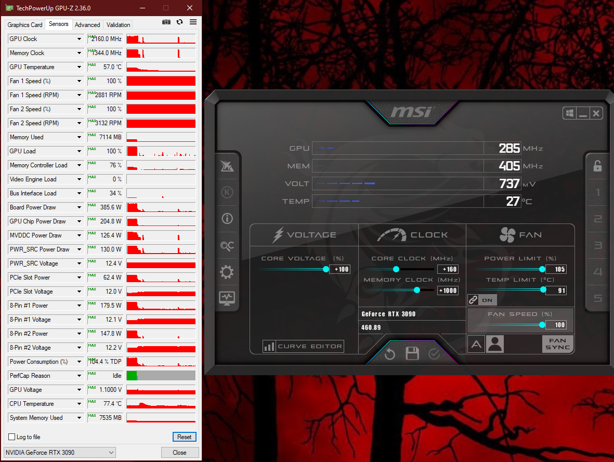Select Afterburner profile slot 2
This screenshot has width=614, height=462.
tap(597, 219)
